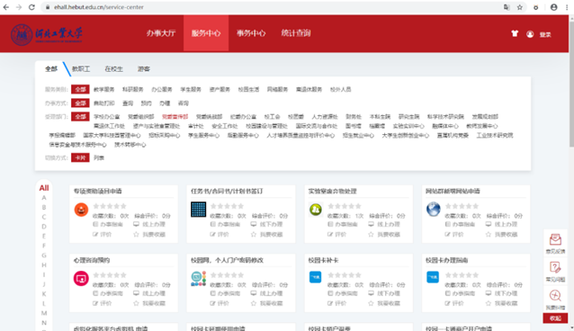Click the blue grid icon of 任务书/合同书/计划书签订

(x=199, y=210)
